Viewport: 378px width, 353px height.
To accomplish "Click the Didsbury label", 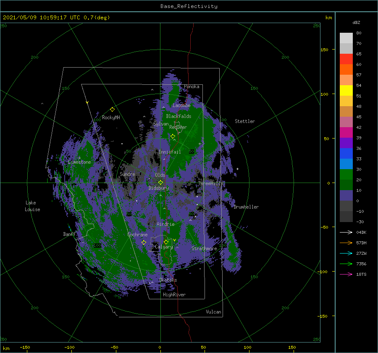I will coord(159,188).
